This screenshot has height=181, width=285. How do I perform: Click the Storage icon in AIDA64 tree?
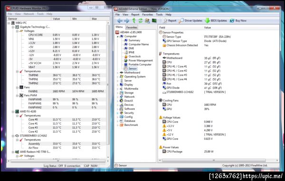point(122,93)
